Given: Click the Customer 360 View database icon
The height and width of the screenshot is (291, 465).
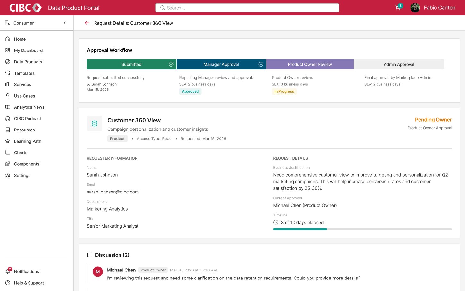Looking at the screenshot, I should click(x=95, y=123).
